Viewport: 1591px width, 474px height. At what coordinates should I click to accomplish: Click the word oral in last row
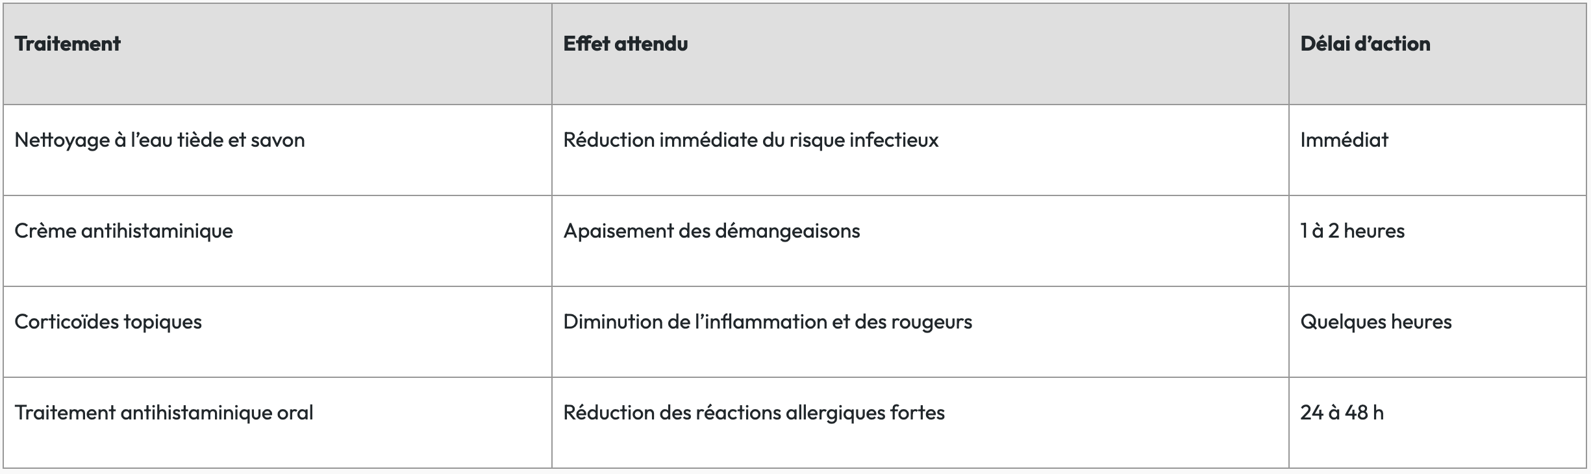(x=295, y=412)
